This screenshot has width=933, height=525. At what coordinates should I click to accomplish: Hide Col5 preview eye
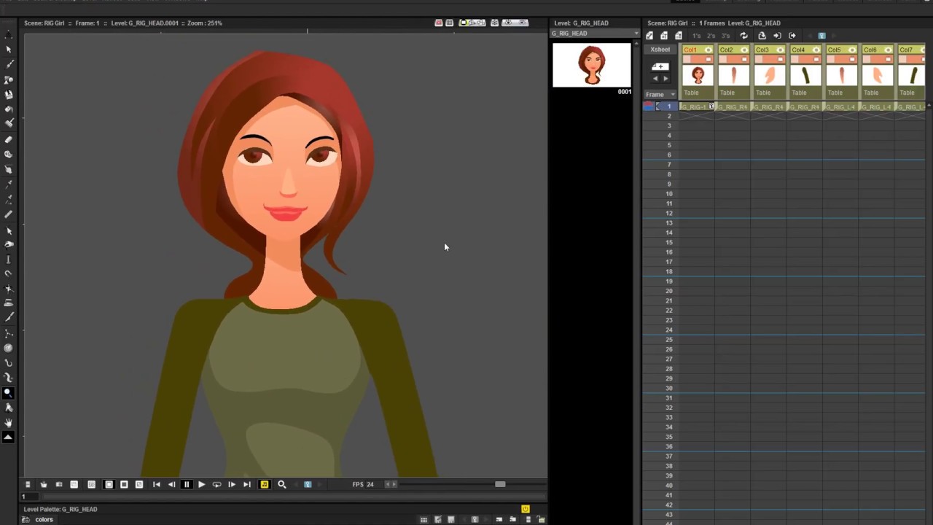coord(852,50)
